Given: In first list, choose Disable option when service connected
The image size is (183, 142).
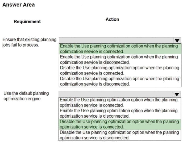Looking at the screenshot, I should [x=119, y=70].
